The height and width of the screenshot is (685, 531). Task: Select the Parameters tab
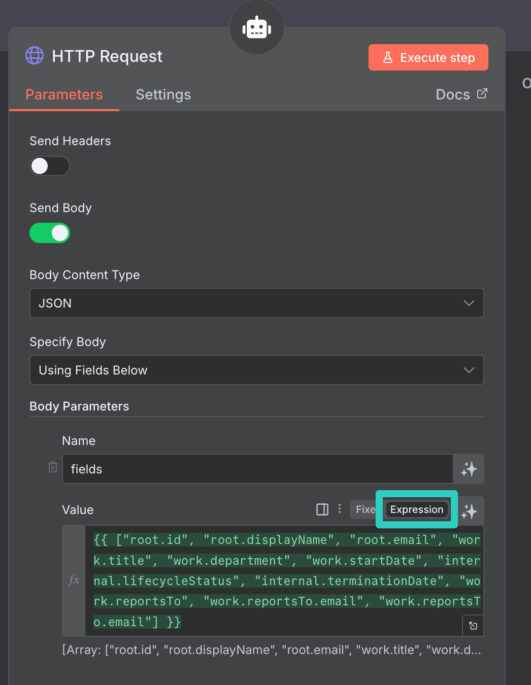tap(64, 95)
